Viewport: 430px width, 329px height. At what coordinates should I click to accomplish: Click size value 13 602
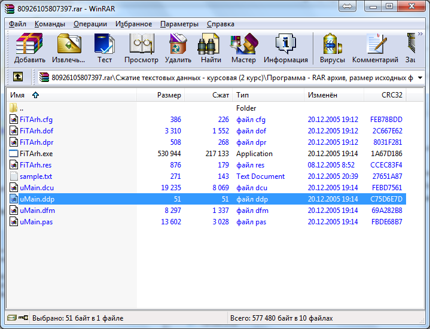pyautogui.click(x=171, y=222)
